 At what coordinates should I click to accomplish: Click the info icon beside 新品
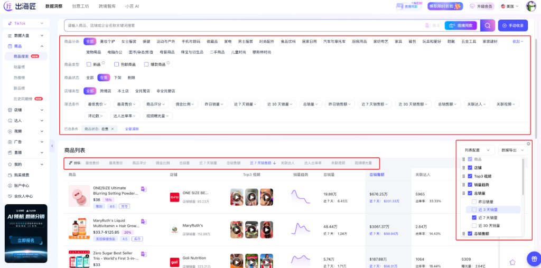pyautogui.click(x=103, y=63)
